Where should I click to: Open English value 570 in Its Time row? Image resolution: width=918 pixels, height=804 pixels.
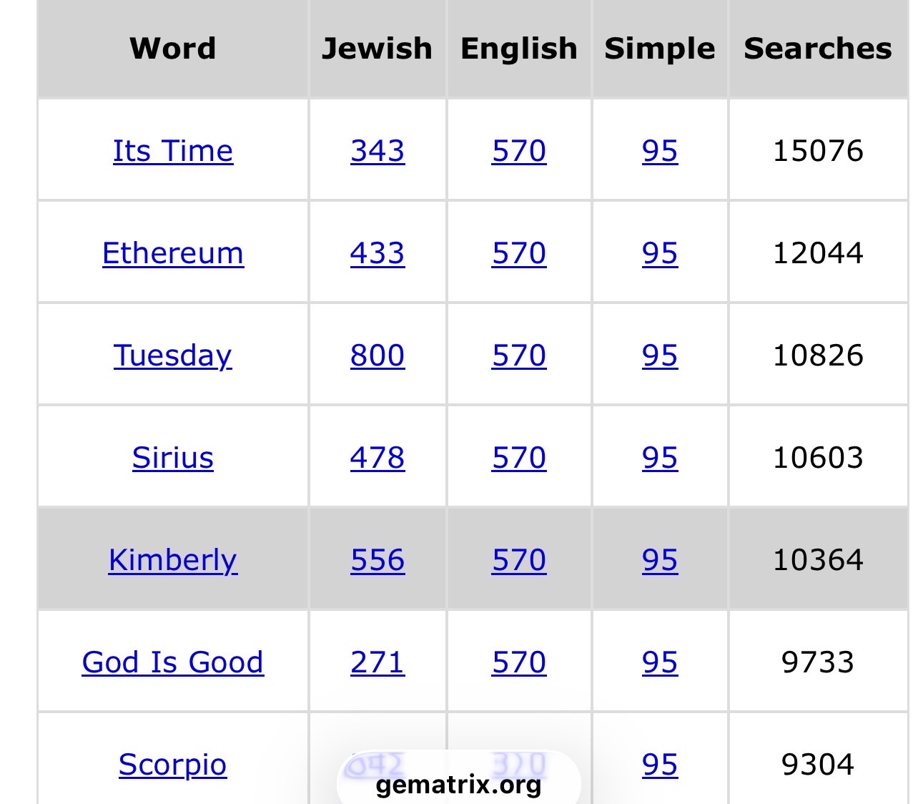pos(519,151)
